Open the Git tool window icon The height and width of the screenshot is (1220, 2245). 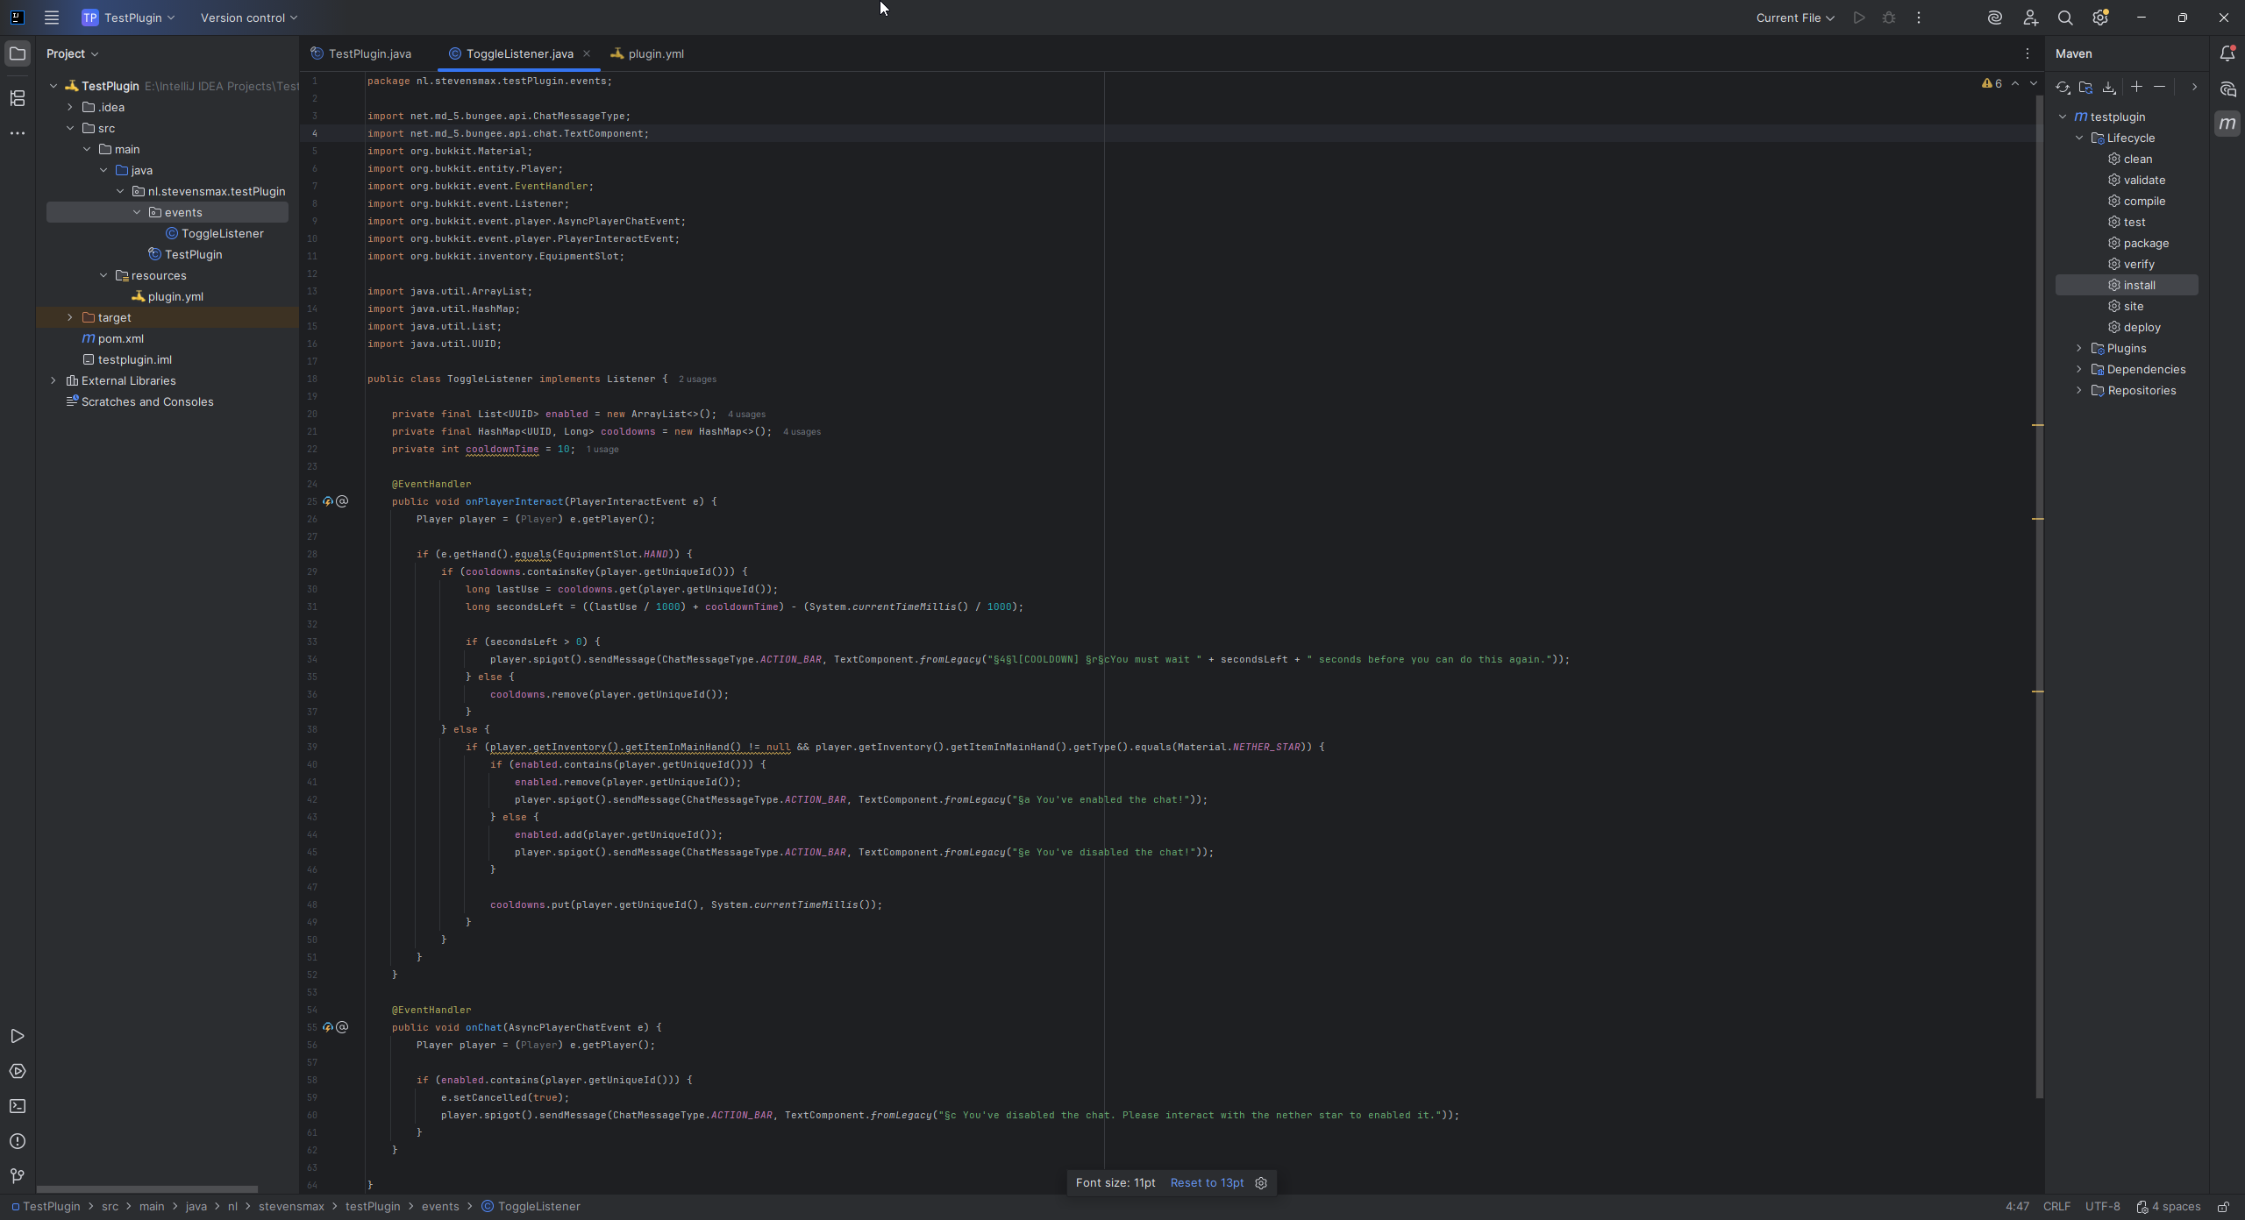point(18,1176)
